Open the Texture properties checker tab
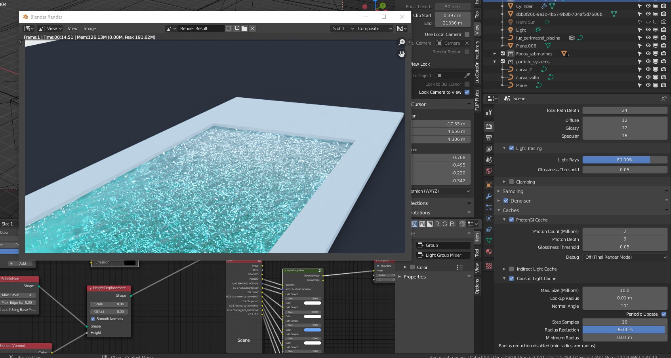The image size is (671, 358). [x=489, y=266]
